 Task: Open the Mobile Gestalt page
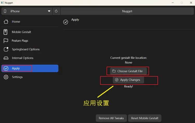pyautogui.click(x=21, y=32)
